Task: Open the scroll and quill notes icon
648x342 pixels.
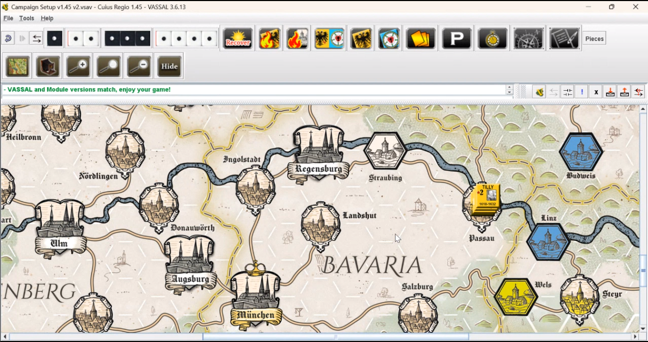Action: (564, 39)
